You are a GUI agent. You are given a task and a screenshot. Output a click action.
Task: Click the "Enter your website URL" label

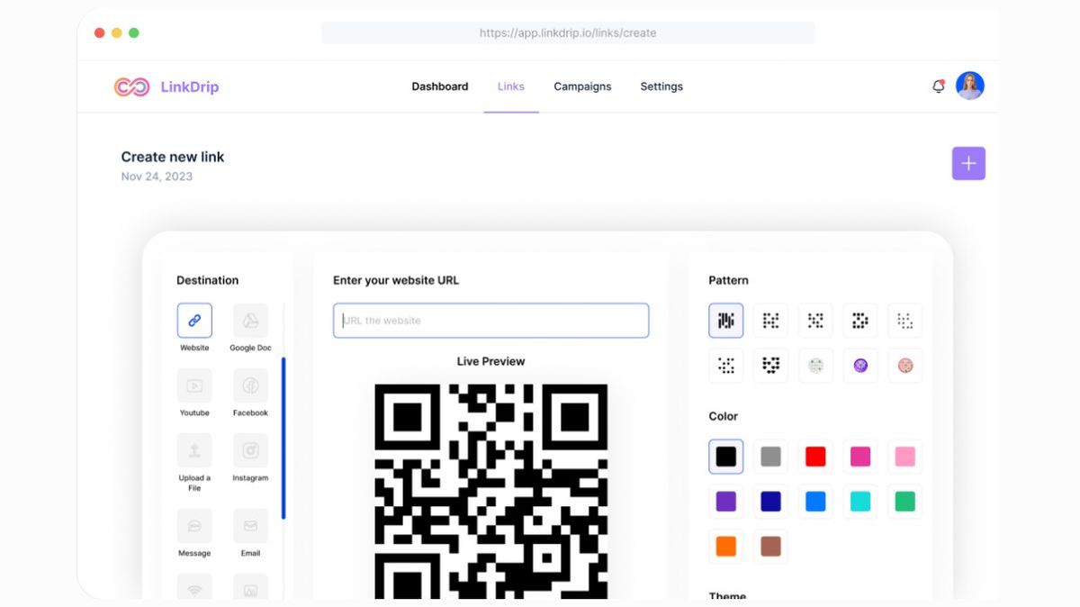[396, 280]
